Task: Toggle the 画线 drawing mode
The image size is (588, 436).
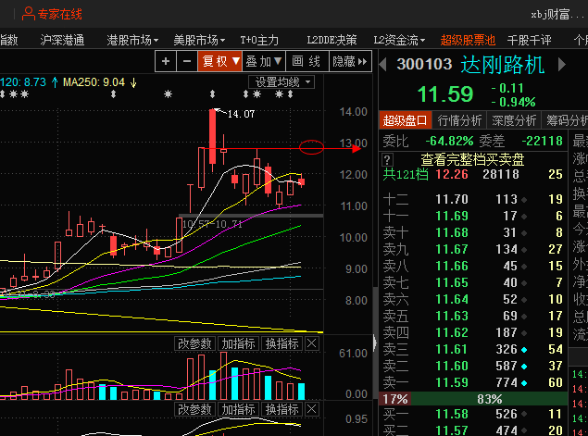Action: point(307,61)
